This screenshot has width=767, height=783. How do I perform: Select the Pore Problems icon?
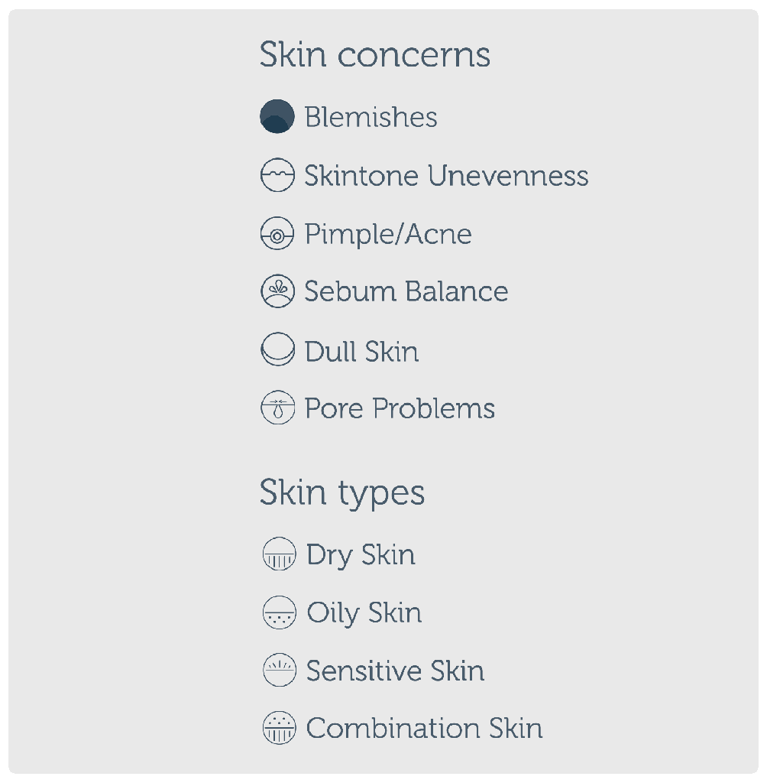click(277, 408)
